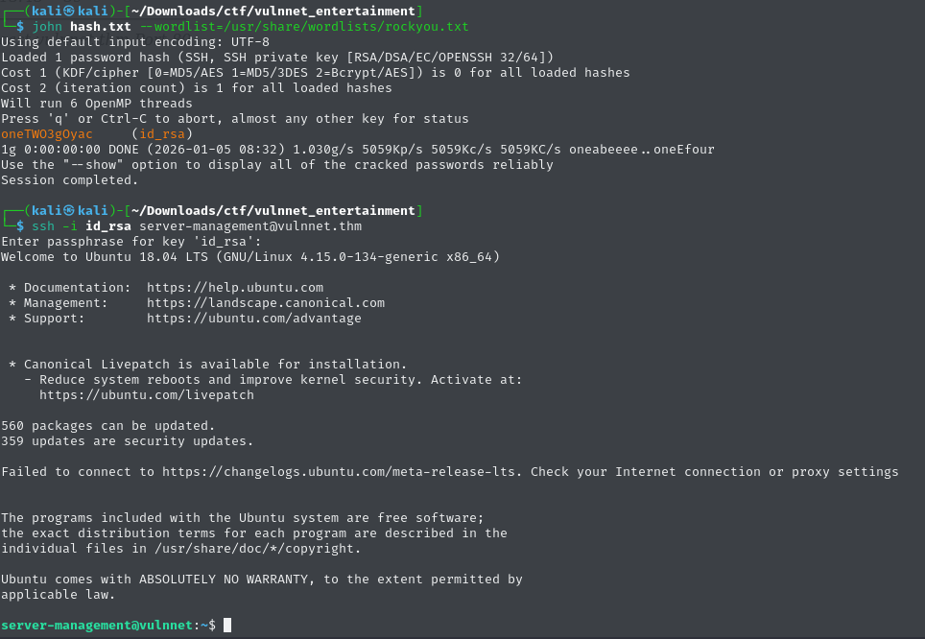Click the "560 packages can be updated" line
925x639 pixels.
coord(108,426)
